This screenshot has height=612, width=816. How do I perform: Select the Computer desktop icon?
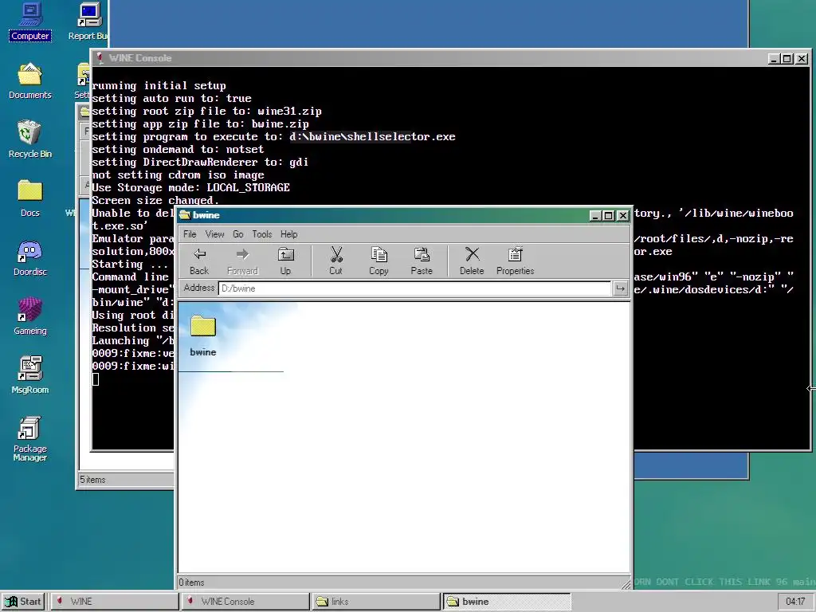(x=30, y=22)
